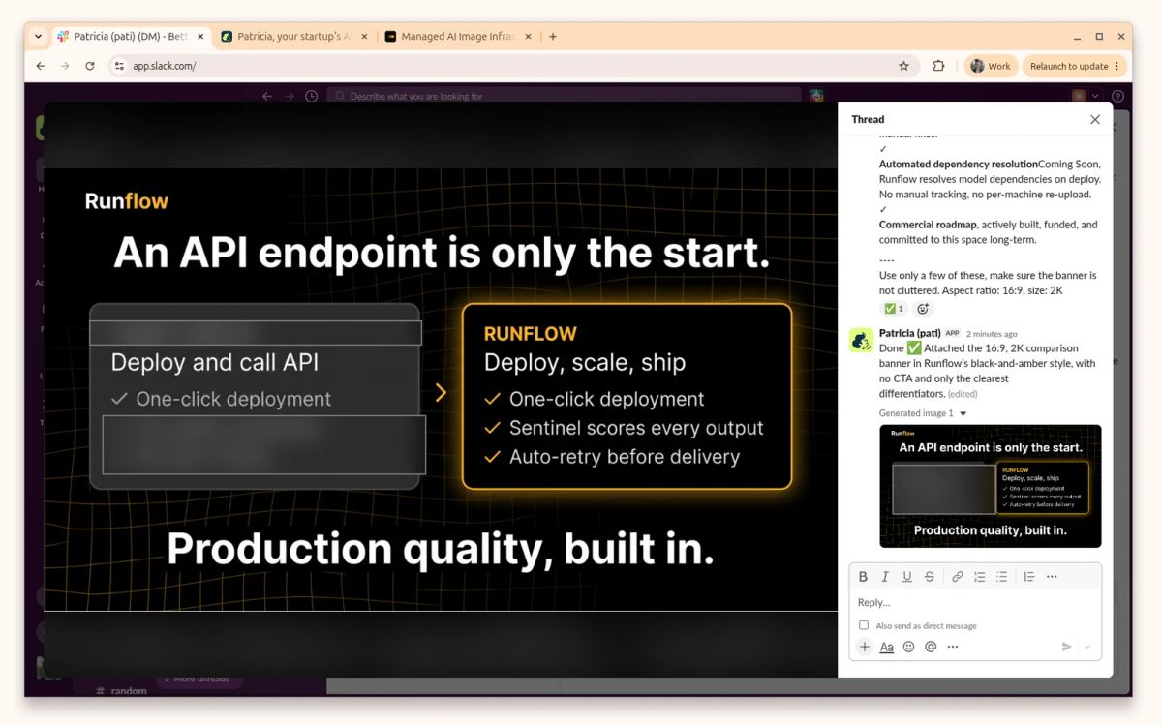This screenshot has width=1162, height=725.
Task: Open the send options dropdown arrow
Action: (x=1087, y=647)
